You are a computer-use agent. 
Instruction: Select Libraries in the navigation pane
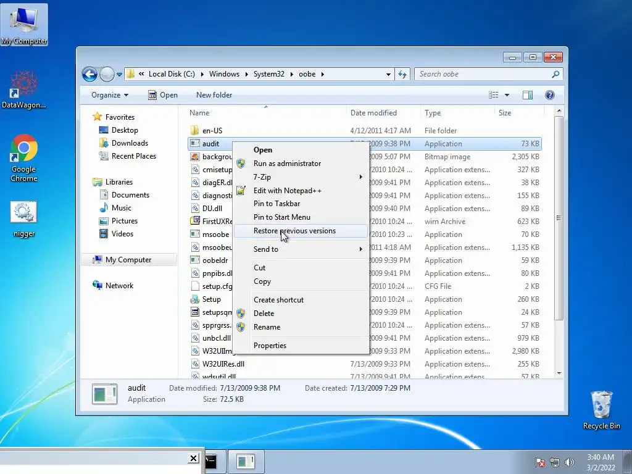tap(119, 182)
